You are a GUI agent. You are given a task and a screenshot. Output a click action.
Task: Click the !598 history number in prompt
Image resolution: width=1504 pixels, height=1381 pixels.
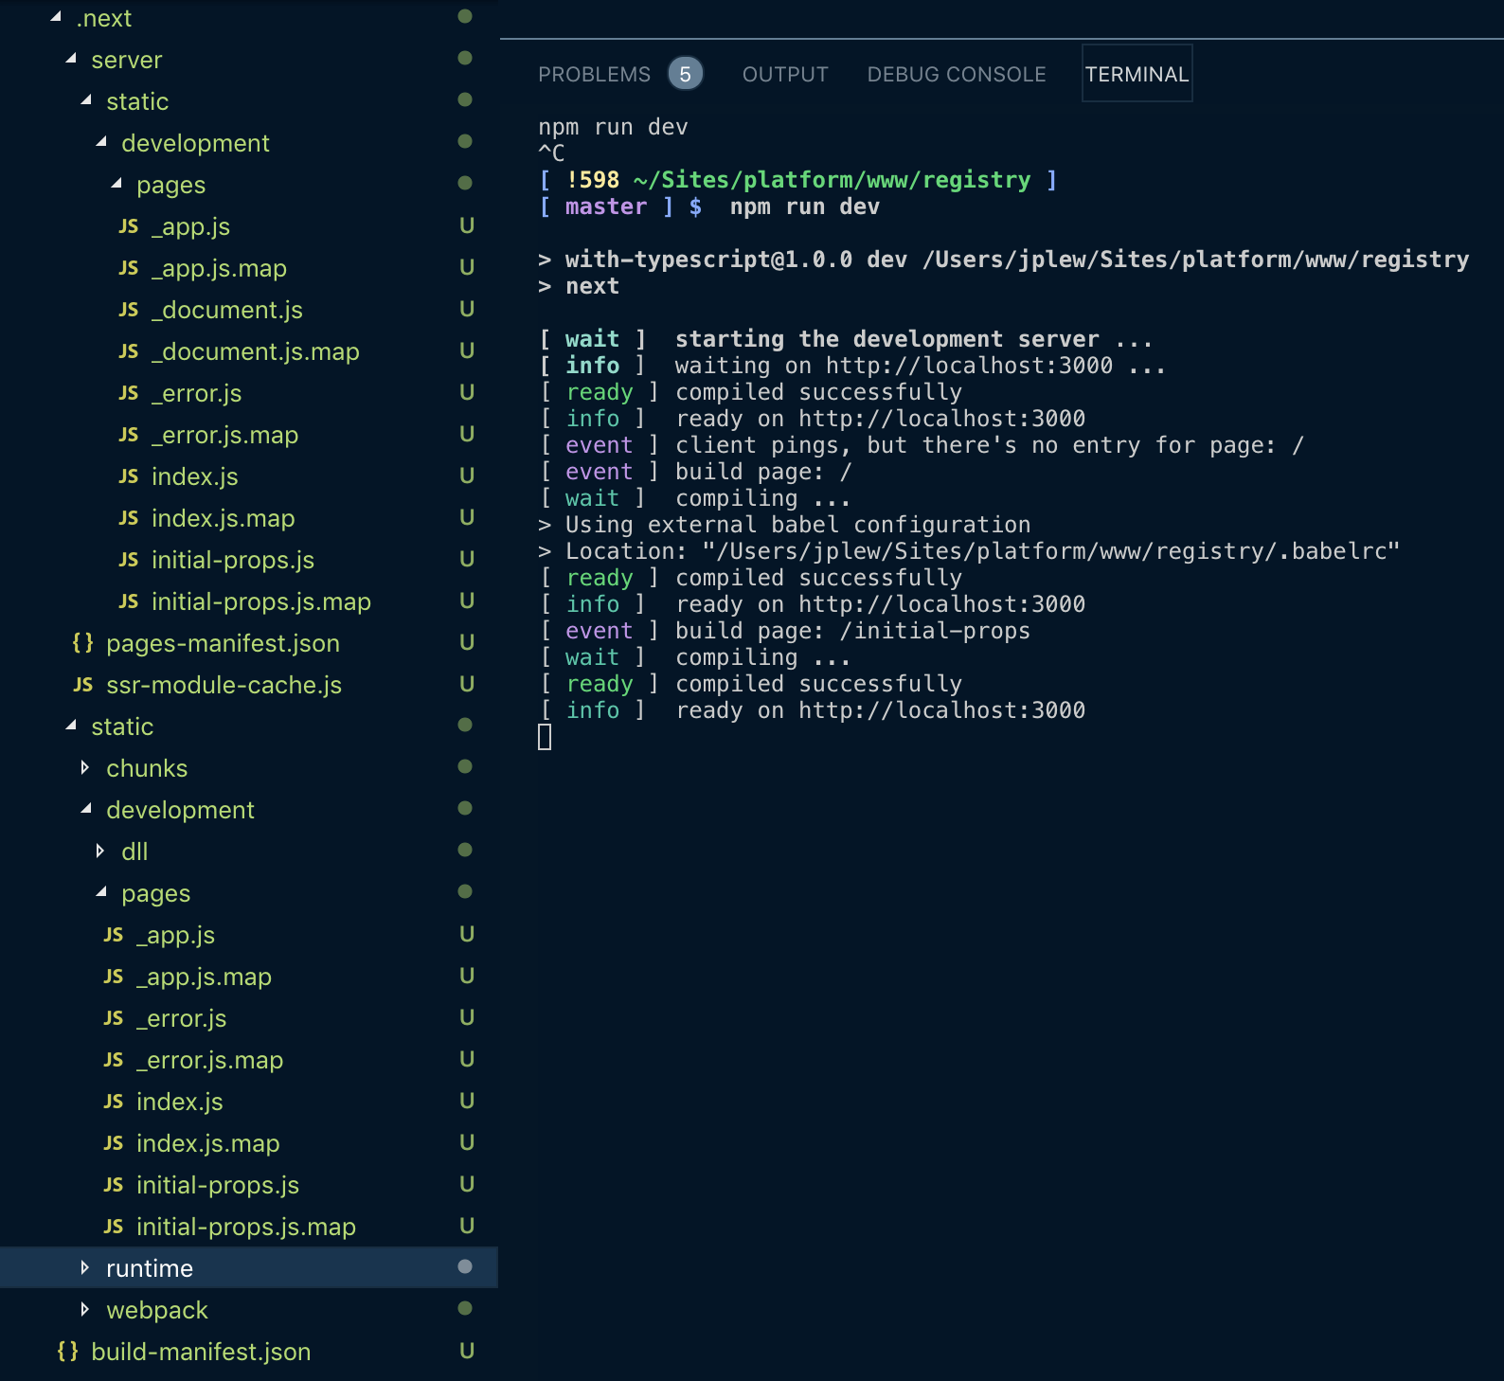pyautogui.click(x=593, y=180)
